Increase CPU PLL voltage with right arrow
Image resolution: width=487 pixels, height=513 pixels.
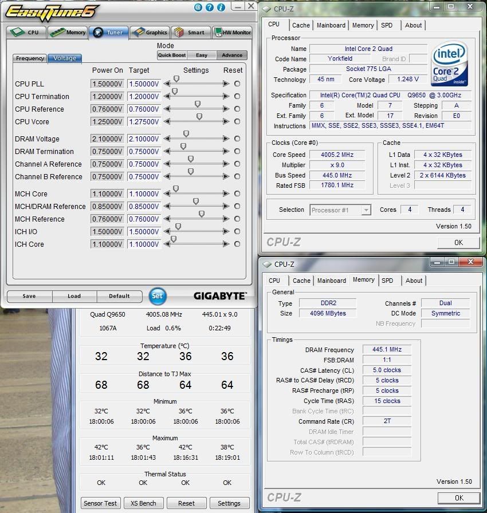[226, 84]
